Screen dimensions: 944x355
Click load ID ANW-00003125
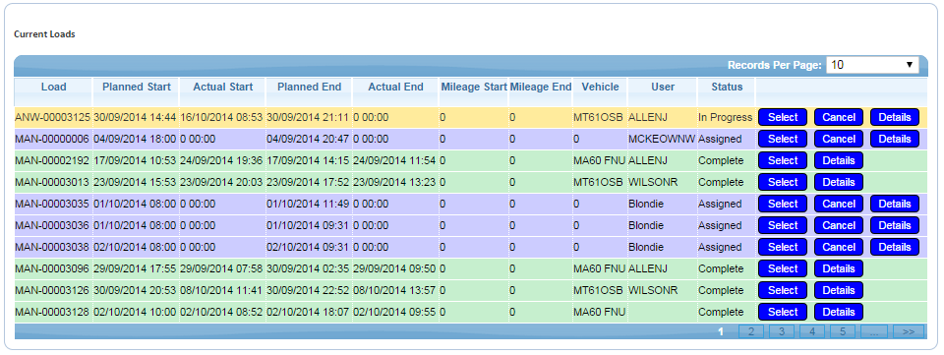click(52, 117)
